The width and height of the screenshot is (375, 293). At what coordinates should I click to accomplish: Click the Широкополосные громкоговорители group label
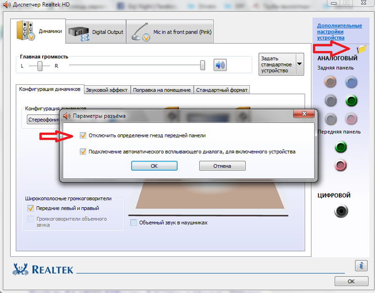(68, 198)
